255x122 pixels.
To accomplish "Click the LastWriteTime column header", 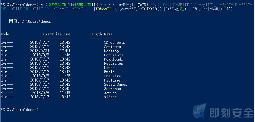I will click(x=56, y=34).
